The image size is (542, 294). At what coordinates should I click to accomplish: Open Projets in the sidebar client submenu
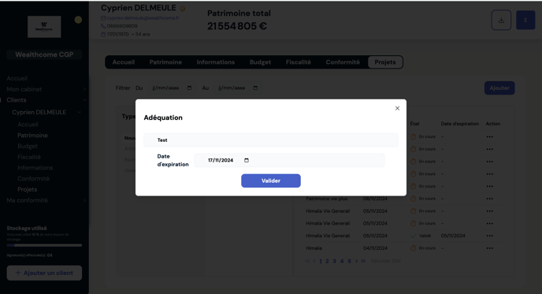click(x=27, y=189)
